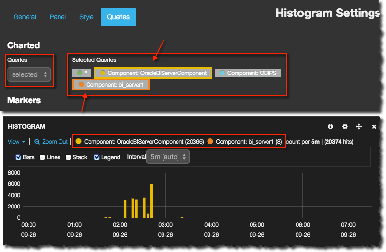Switch to the Panel tab

coord(58,17)
